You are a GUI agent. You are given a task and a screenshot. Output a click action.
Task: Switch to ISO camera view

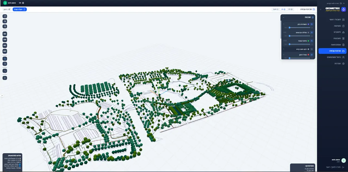pos(5,34)
